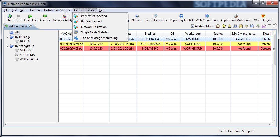Select MAC address 00:18:8b:85:b9:d2

coord(71,44)
